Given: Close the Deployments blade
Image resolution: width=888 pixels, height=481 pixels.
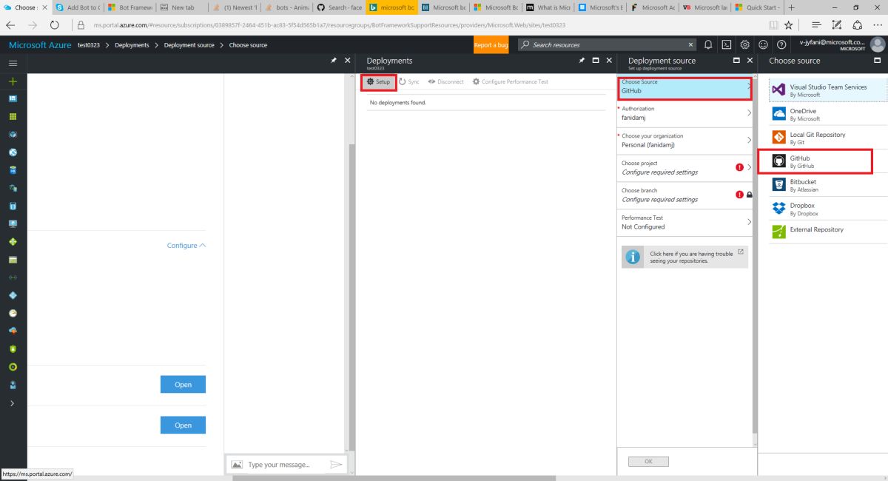Looking at the screenshot, I should click(609, 61).
